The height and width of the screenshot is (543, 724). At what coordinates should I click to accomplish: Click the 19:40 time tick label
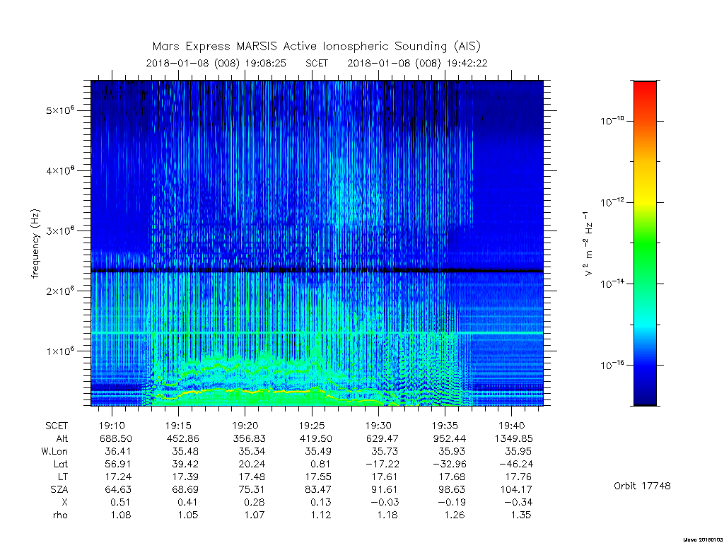(x=512, y=426)
